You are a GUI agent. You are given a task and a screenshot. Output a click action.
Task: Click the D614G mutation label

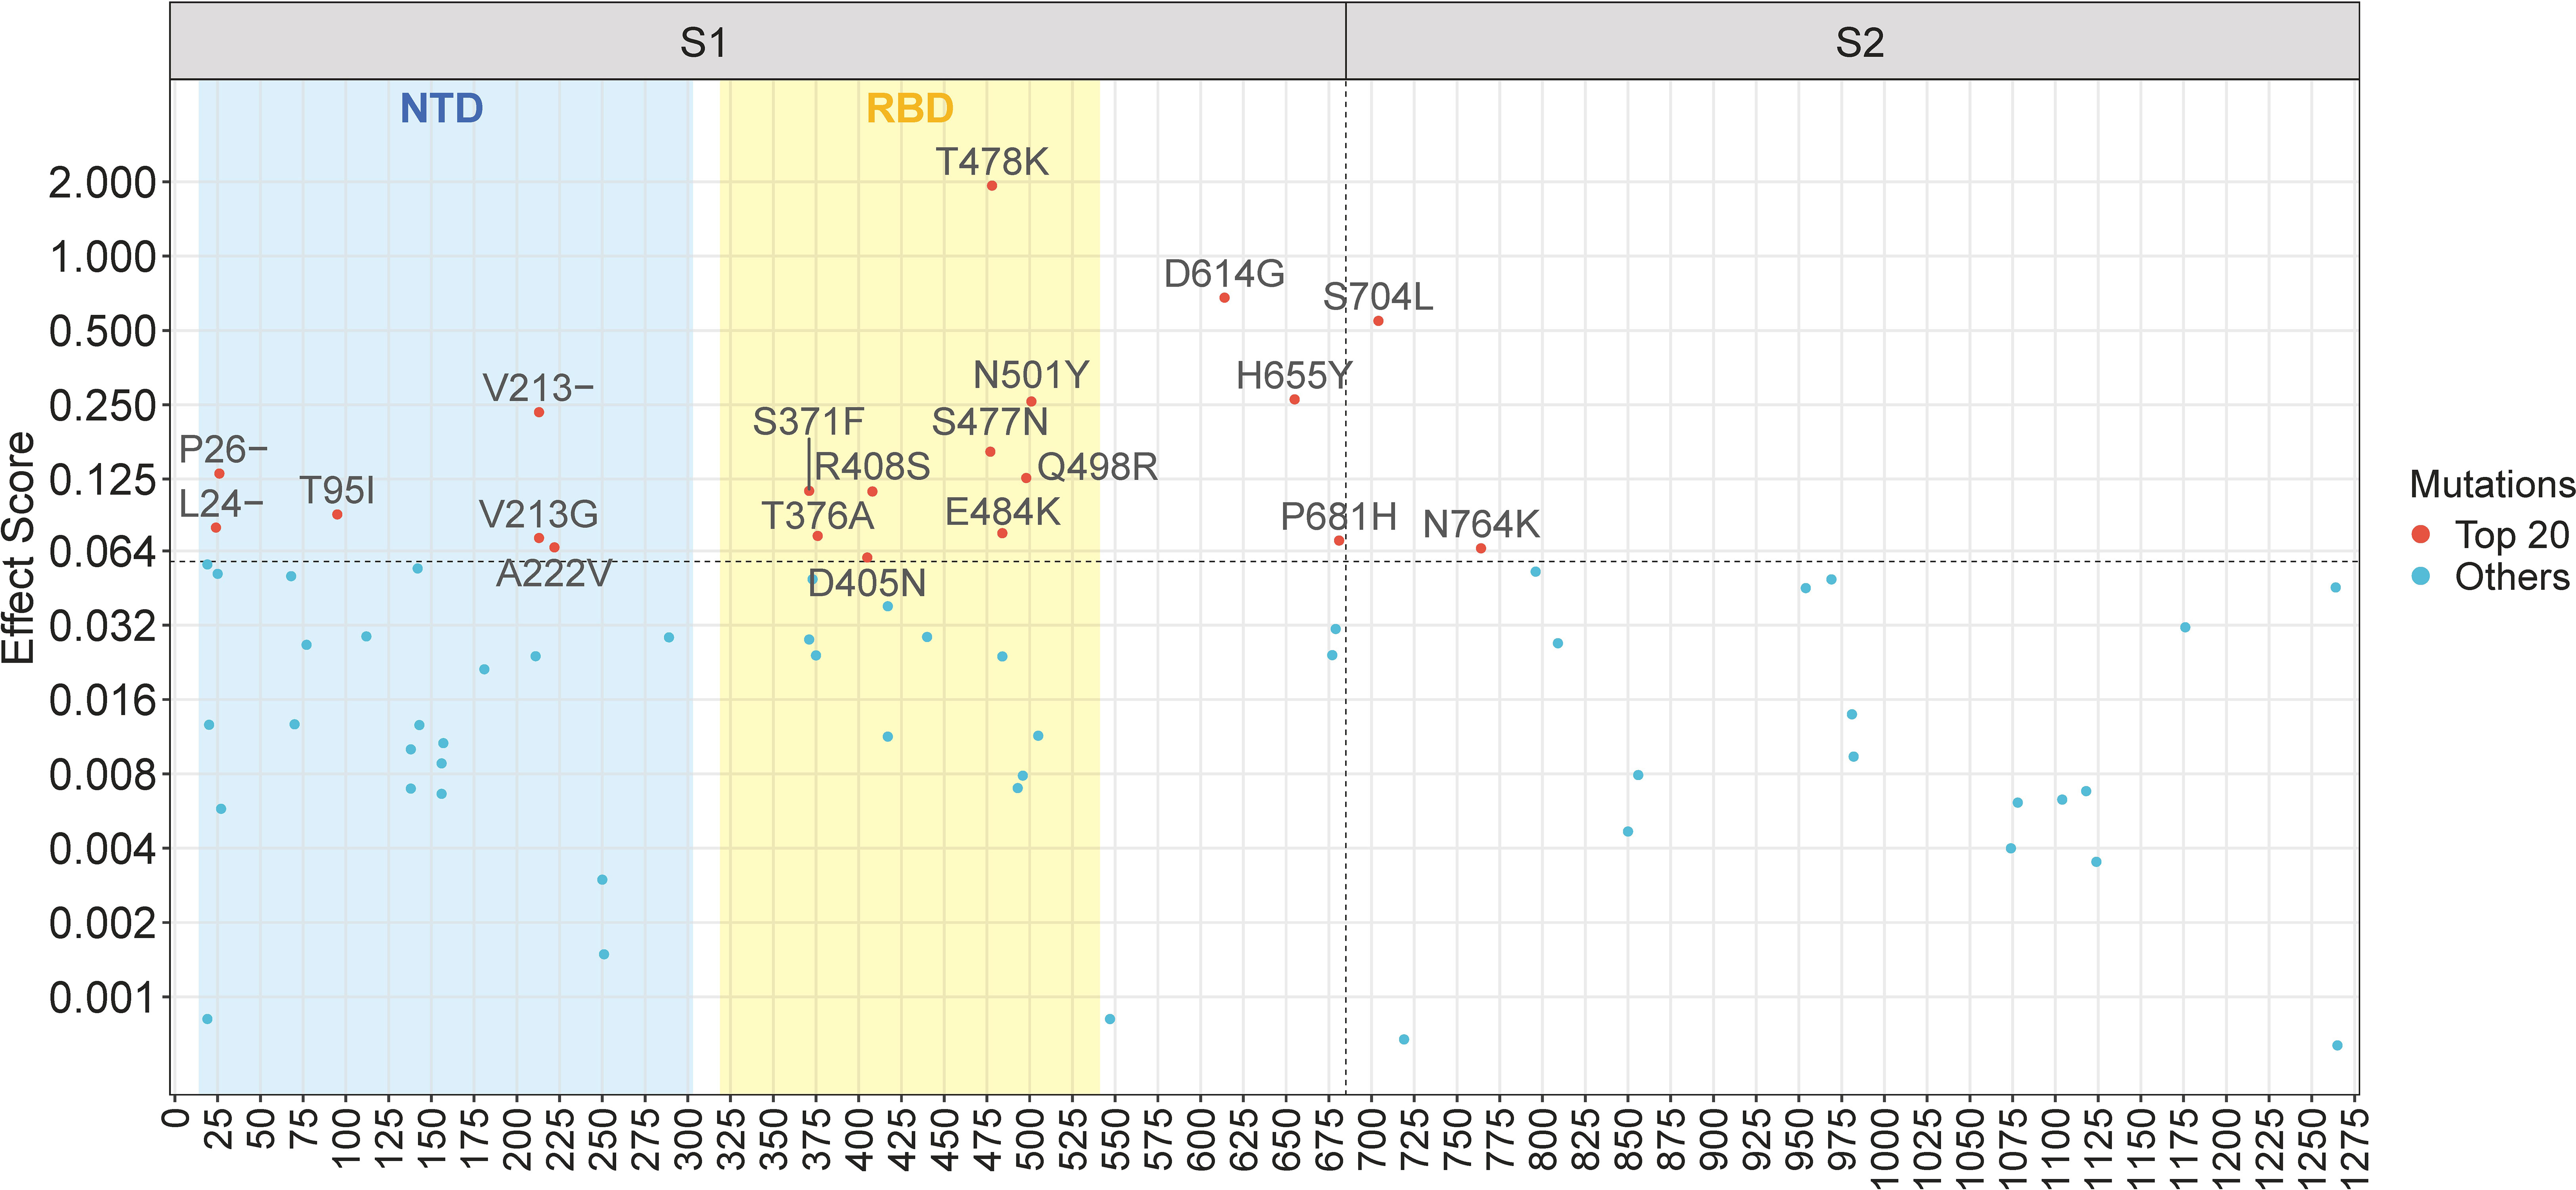1224,274
